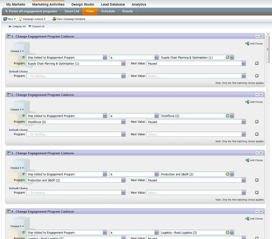The image size is (272, 239).
Task: Delete step 4 with its X icon
Action: click(x=261, y=212)
